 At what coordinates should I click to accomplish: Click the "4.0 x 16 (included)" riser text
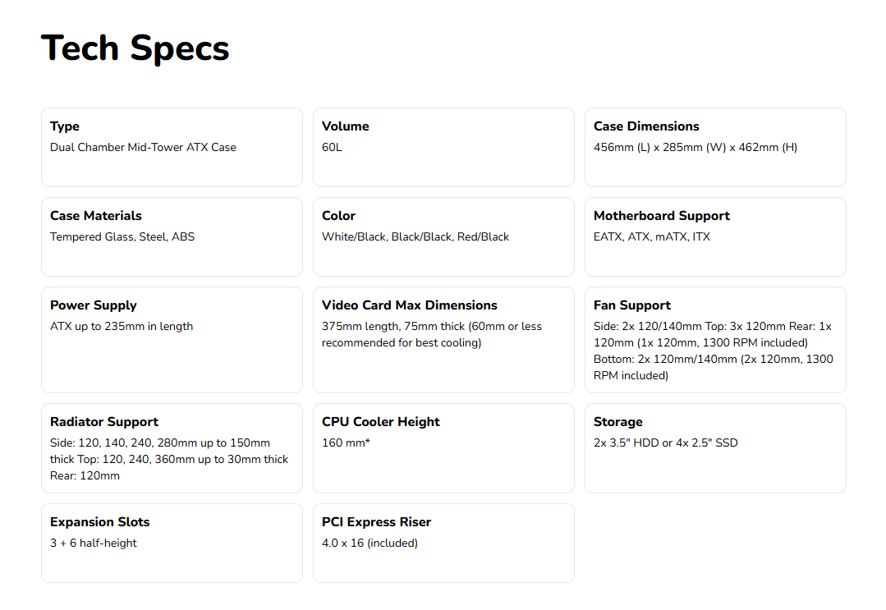370,543
